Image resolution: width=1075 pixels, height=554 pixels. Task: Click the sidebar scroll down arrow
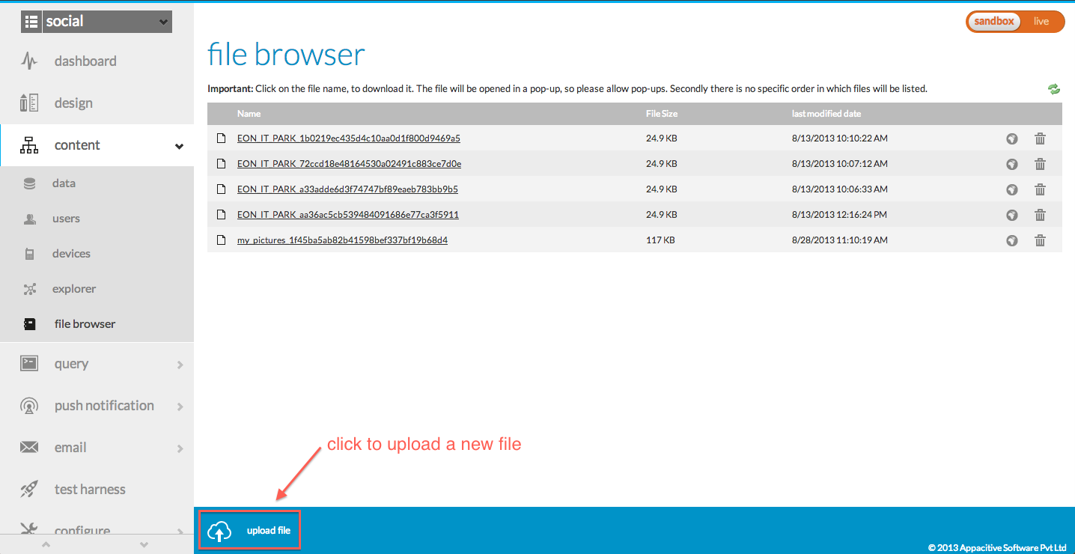pos(144,545)
